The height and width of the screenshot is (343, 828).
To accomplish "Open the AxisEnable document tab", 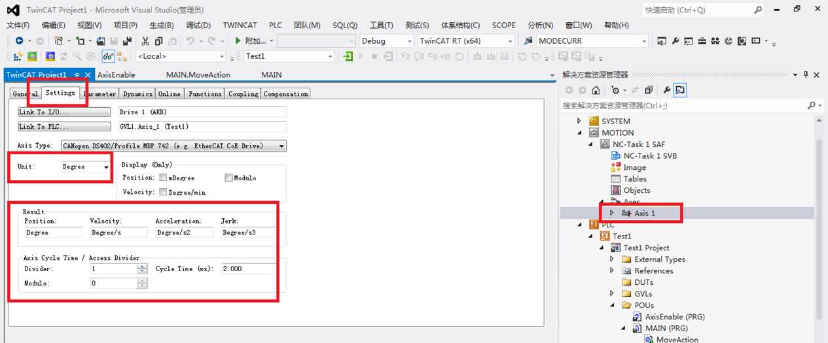I will click(x=116, y=74).
